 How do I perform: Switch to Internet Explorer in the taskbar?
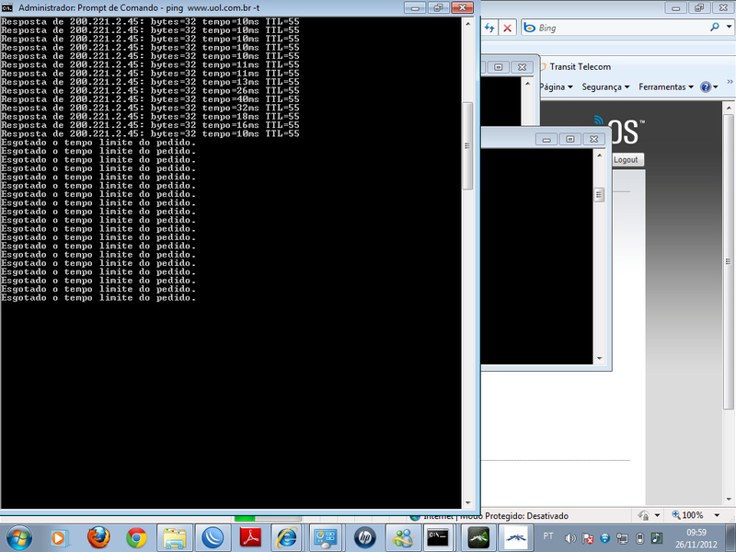287,538
